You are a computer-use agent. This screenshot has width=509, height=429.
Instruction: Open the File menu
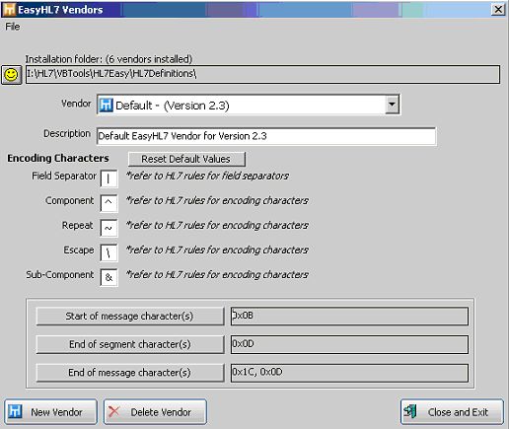13,27
